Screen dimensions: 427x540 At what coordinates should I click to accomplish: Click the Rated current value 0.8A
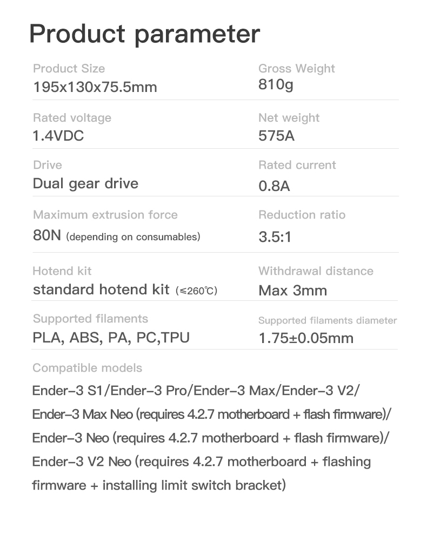click(274, 186)
